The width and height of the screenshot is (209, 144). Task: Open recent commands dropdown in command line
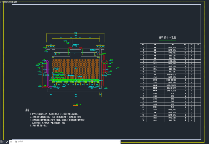(x=12, y=142)
